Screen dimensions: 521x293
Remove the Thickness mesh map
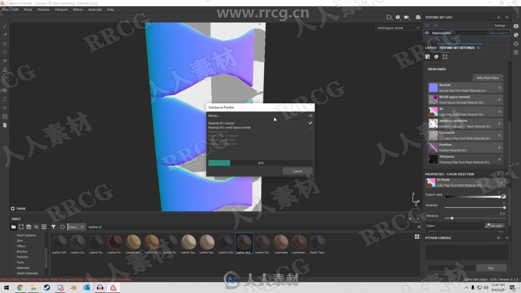coord(499,159)
